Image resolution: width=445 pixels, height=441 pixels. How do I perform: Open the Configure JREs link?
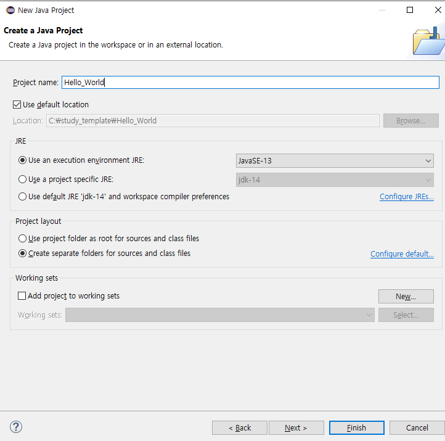tap(406, 197)
